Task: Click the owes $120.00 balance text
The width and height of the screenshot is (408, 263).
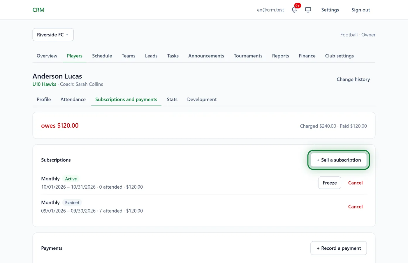Action: (x=60, y=126)
